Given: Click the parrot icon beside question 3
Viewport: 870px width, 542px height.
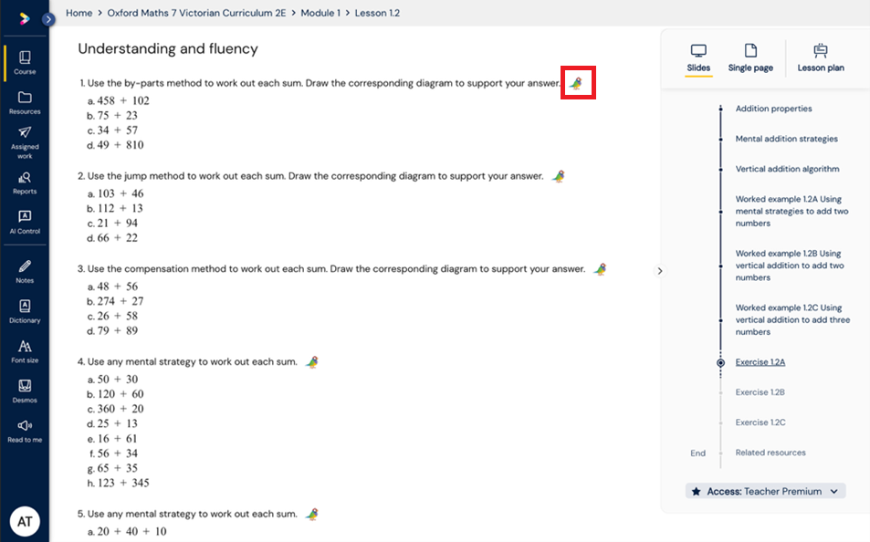Looking at the screenshot, I should tap(601, 269).
